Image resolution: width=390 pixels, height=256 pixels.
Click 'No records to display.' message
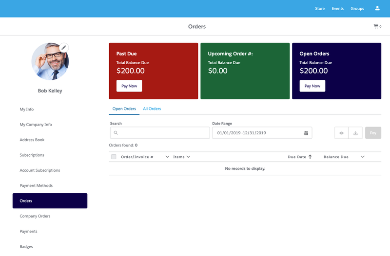(x=245, y=168)
